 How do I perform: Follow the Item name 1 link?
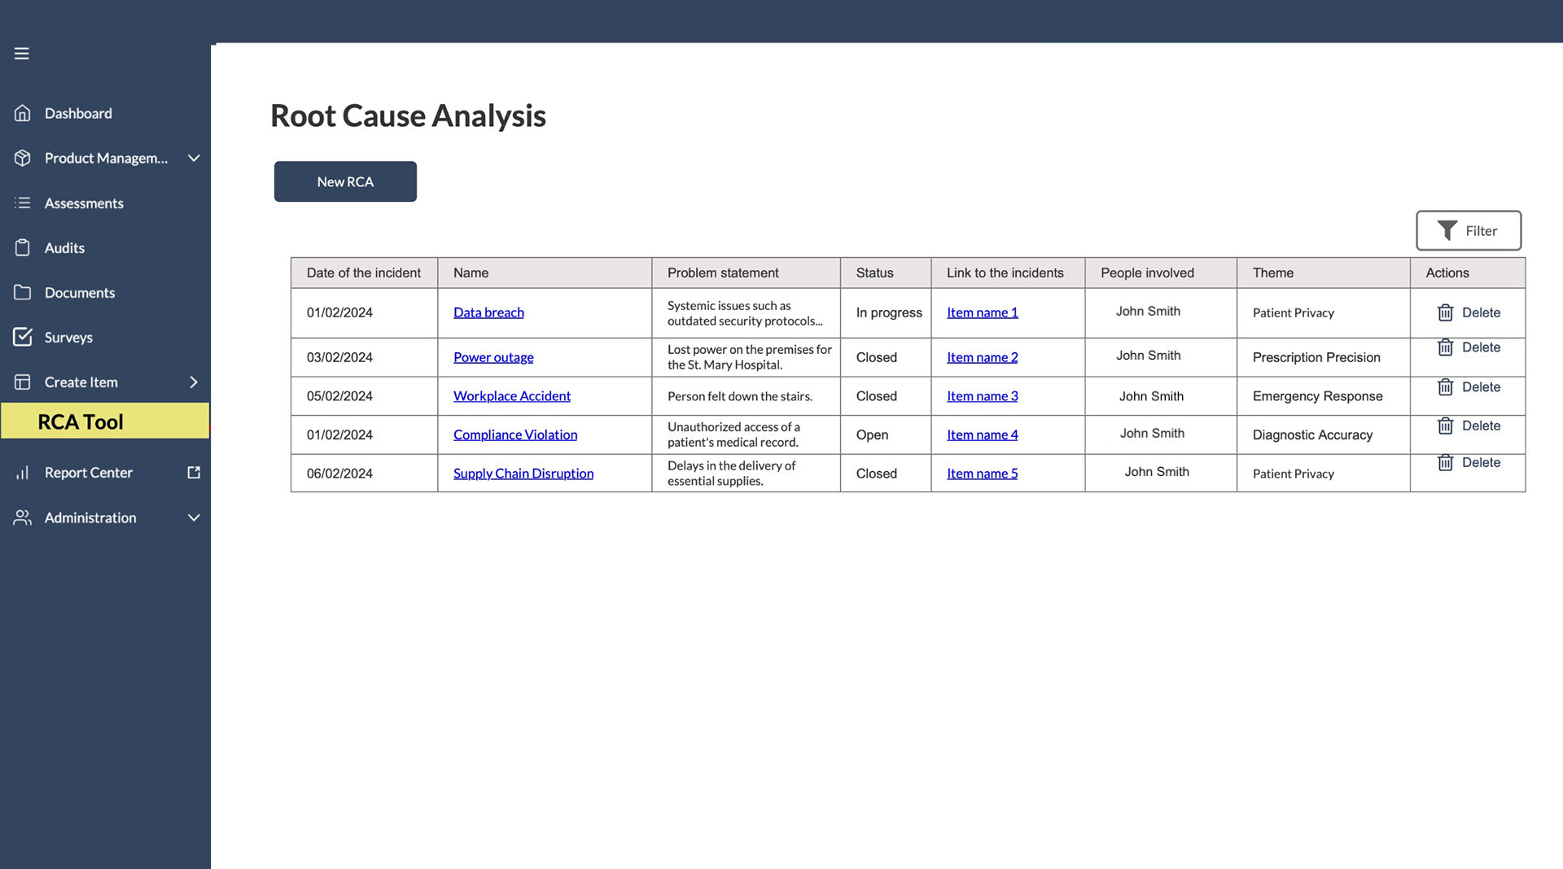pyautogui.click(x=982, y=312)
